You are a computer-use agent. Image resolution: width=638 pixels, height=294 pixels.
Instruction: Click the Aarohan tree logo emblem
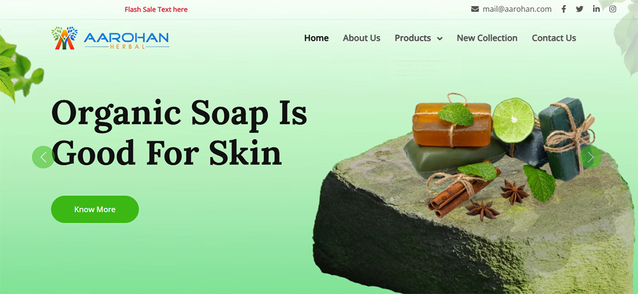coord(64,38)
